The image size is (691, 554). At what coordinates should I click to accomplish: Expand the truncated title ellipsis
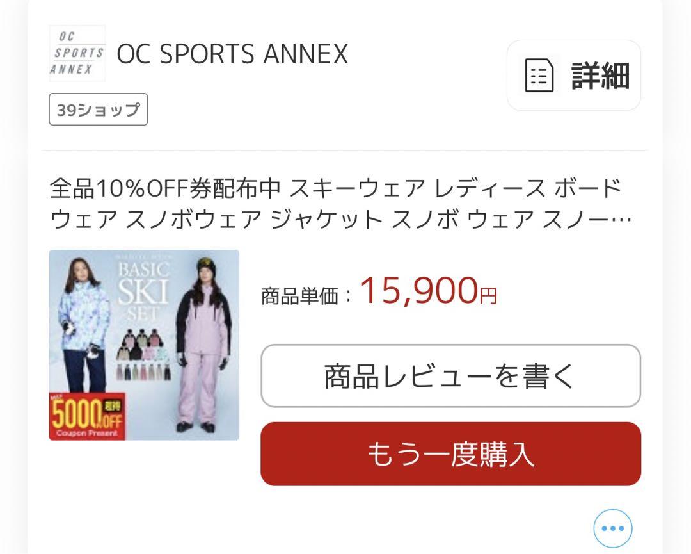624,219
